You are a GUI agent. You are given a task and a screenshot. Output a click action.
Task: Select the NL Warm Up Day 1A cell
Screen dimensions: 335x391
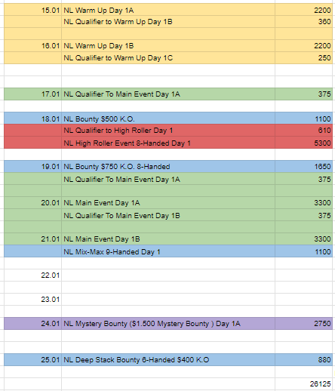pos(168,10)
